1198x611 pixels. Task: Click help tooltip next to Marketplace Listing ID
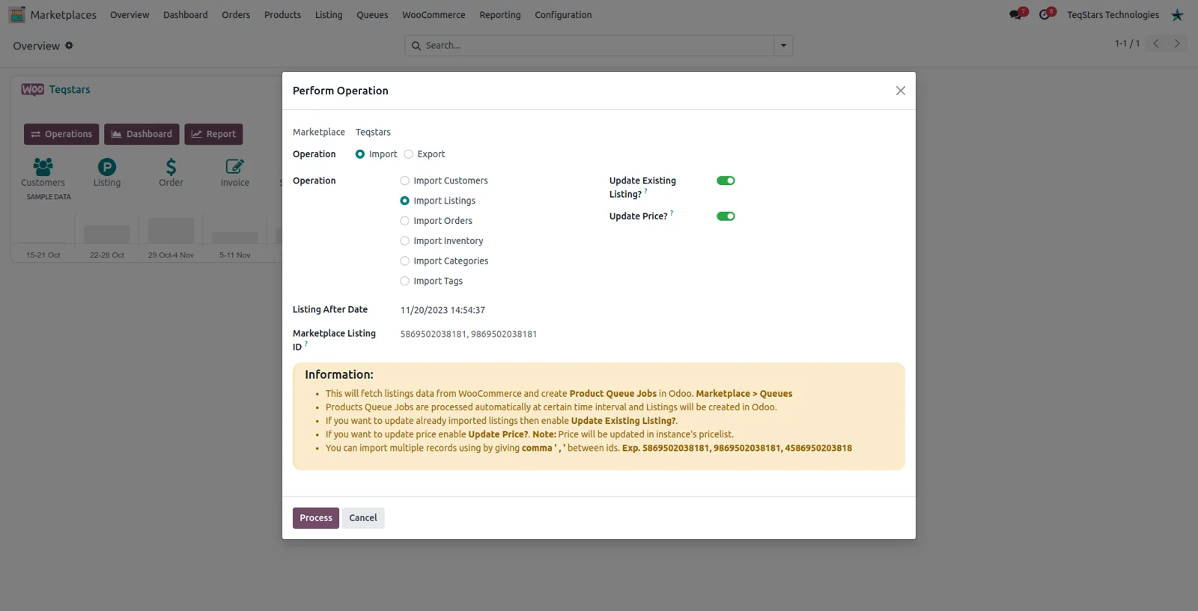click(305, 344)
